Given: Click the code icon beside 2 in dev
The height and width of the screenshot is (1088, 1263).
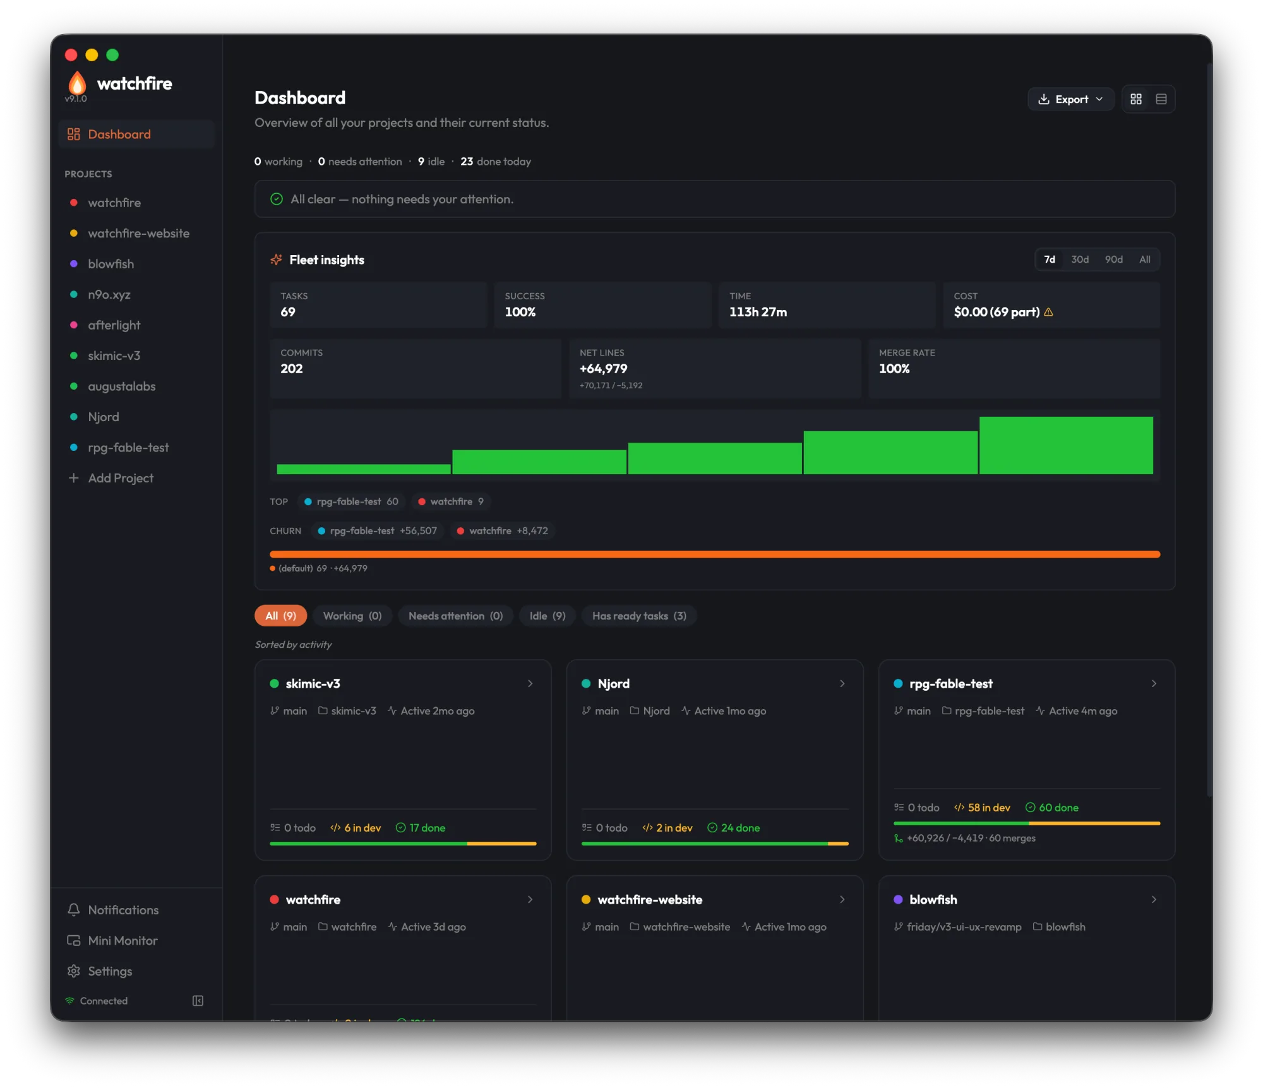Looking at the screenshot, I should (647, 827).
